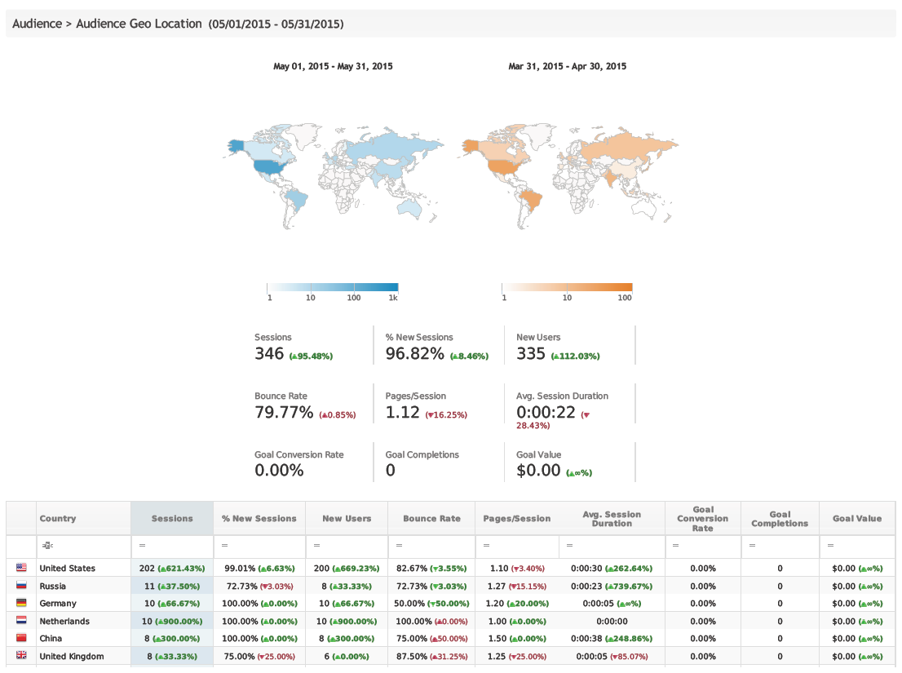This screenshot has height=673, width=902.
Task: Sort by the New Users column header
Action: click(347, 518)
